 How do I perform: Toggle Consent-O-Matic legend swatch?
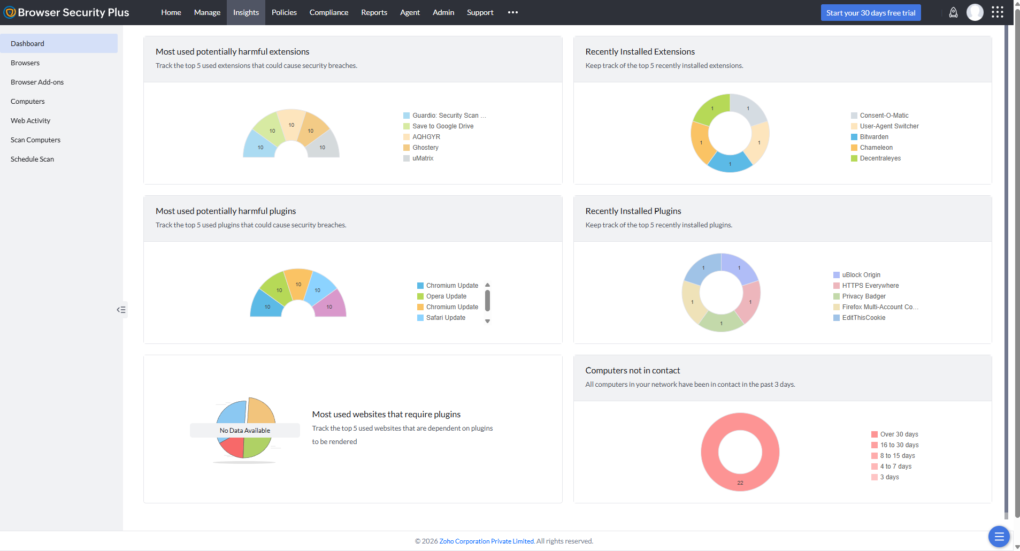click(x=854, y=116)
